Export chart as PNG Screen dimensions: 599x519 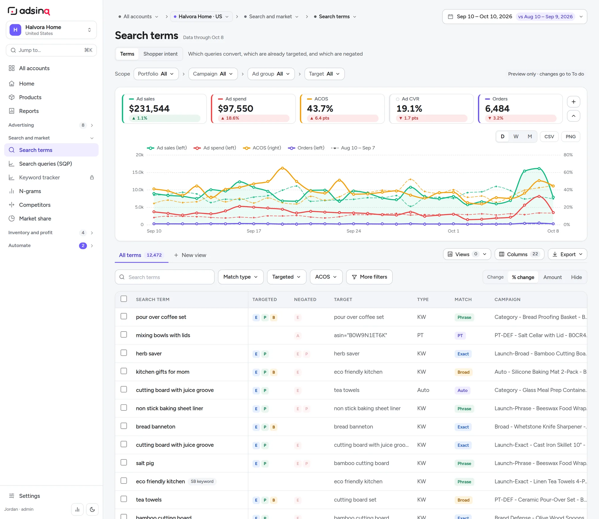pyautogui.click(x=571, y=137)
